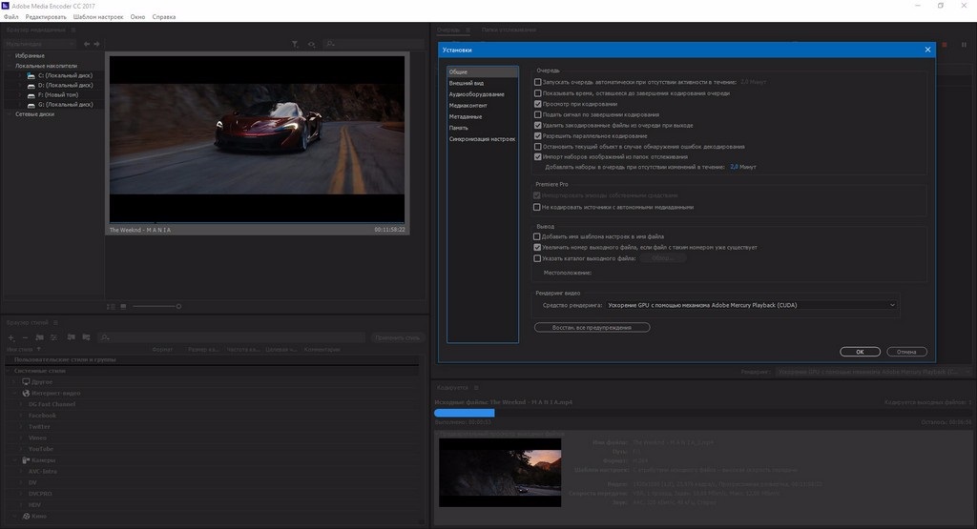Enable auto-start queue when idle checkbox
Image resolution: width=977 pixels, height=529 pixels.
(538, 82)
